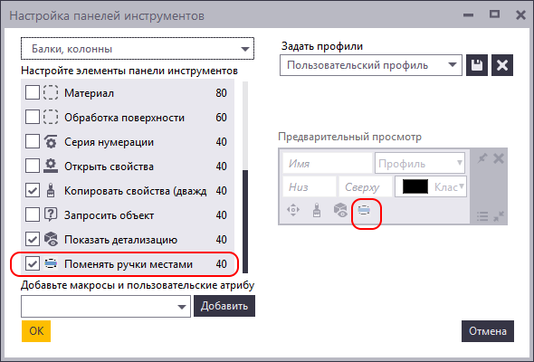Select the Запросить объект row label
Image resolution: width=534 pixels, height=362 pixels.
109,215
